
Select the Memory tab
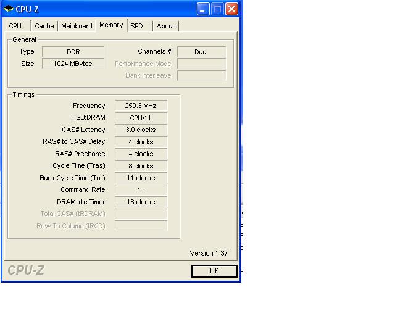click(x=111, y=25)
